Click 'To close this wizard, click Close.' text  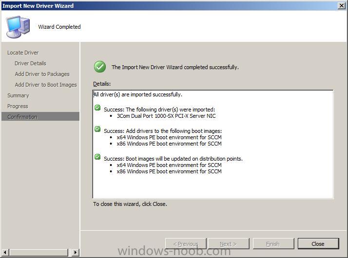(x=130, y=204)
